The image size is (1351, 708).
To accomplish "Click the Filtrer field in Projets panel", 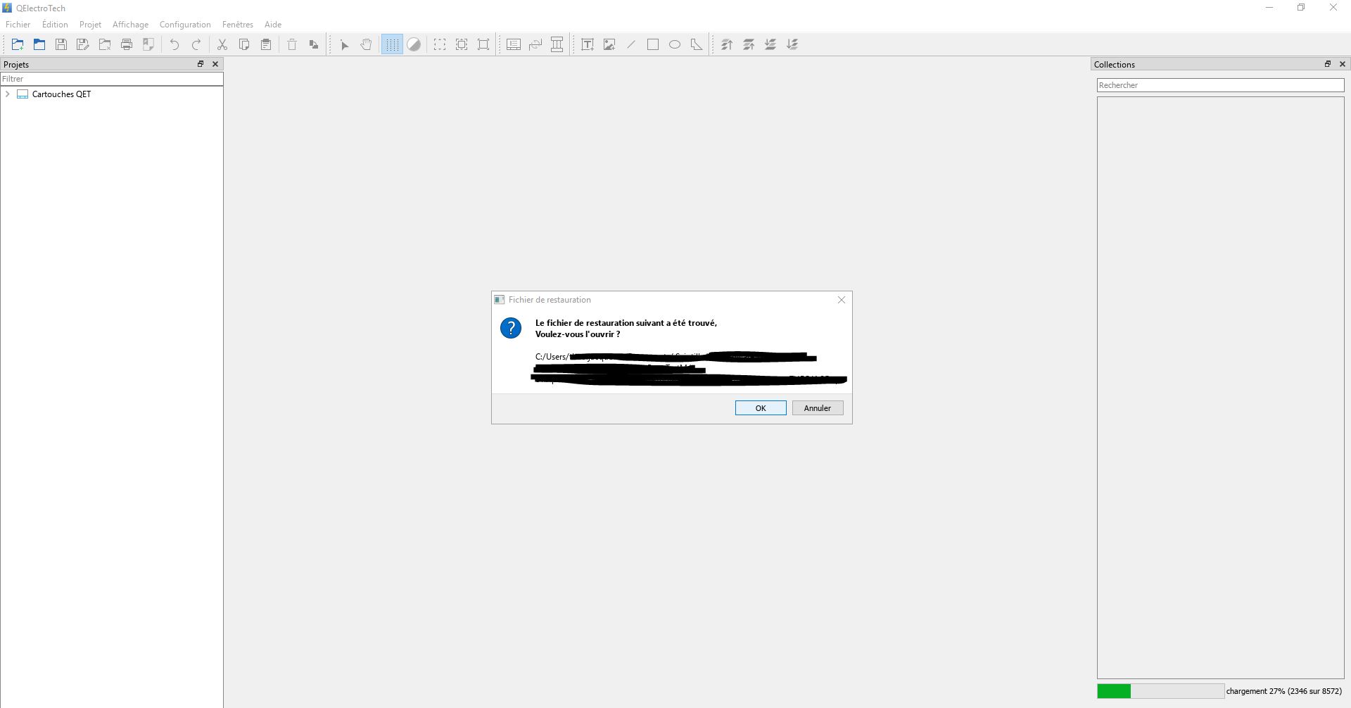I will pos(112,79).
